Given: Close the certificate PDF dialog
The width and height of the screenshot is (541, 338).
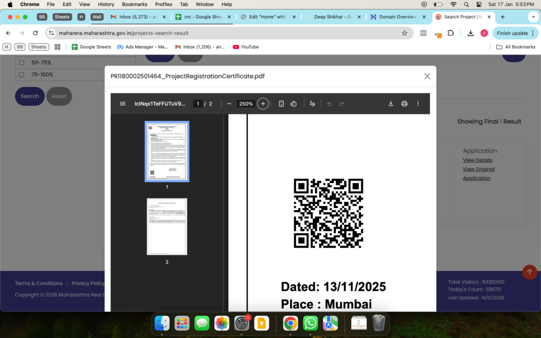Looking at the screenshot, I should (x=427, y=76).
